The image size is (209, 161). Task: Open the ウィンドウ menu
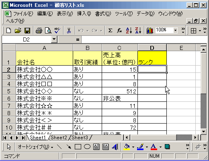[170, 14]
